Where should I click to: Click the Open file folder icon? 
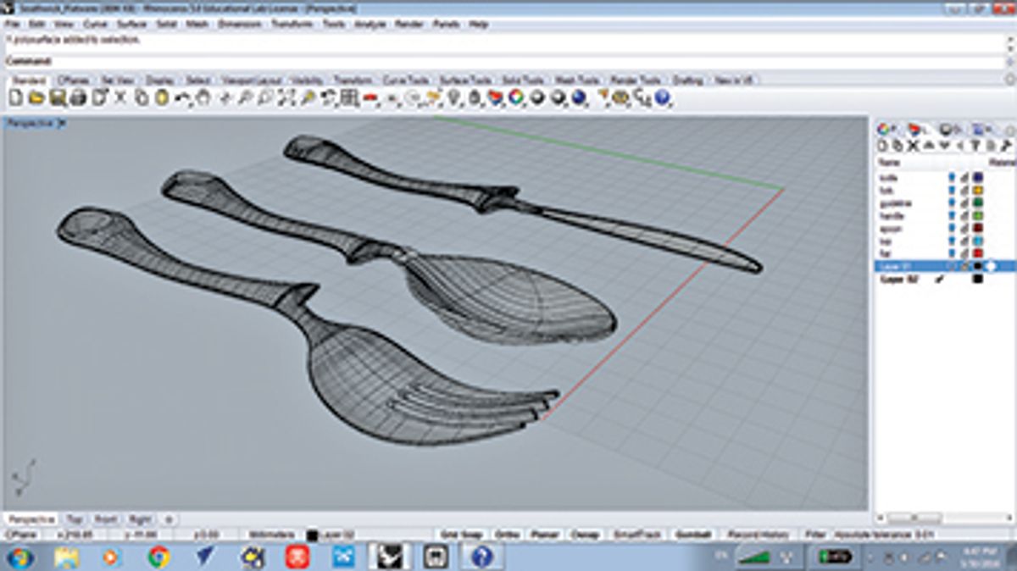36,98
